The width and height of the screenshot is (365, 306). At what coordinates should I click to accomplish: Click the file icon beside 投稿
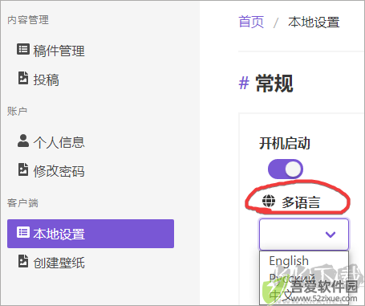click(23, 78)
